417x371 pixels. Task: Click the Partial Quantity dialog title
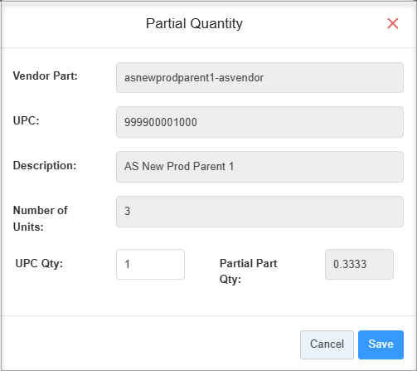click(194, 23)
